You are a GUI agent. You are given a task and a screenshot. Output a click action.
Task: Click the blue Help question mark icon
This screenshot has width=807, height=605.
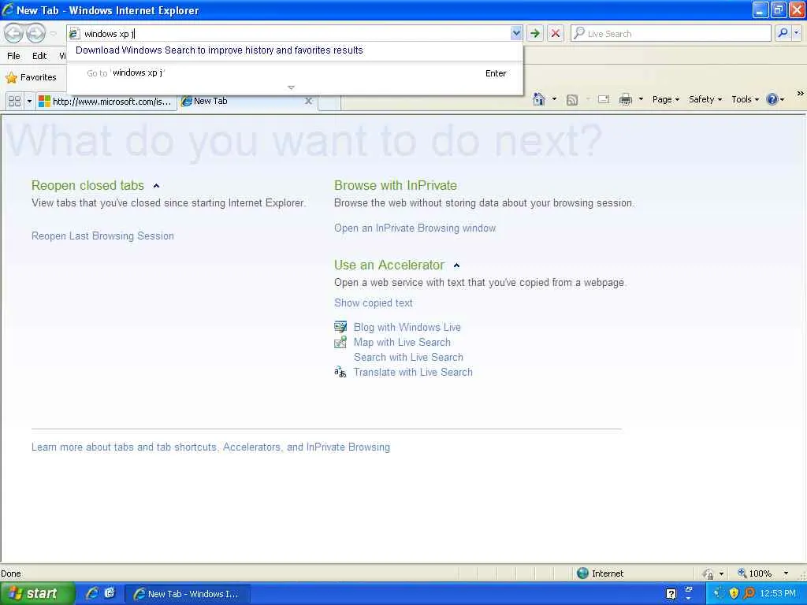pyautogui.click(x=772, y=99)
